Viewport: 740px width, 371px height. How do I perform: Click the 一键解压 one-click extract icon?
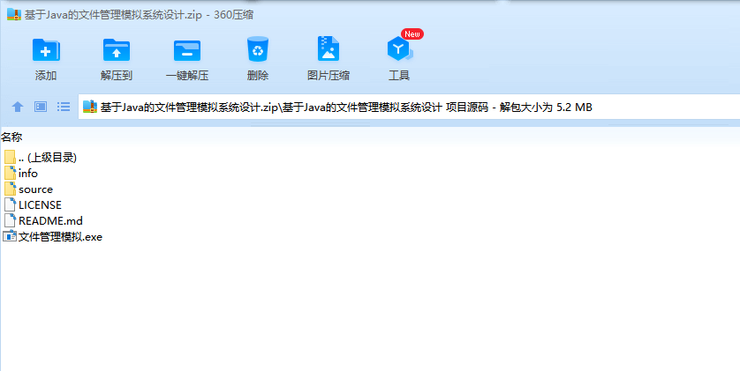187,50
